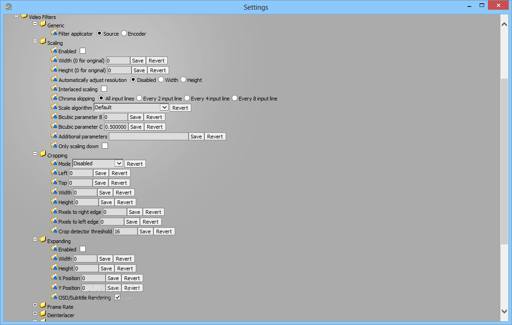Image resolution: width=512 pixels, height=325 pixels.
Task: Click the scroll down arrow
Action: (x=504, y=311)
